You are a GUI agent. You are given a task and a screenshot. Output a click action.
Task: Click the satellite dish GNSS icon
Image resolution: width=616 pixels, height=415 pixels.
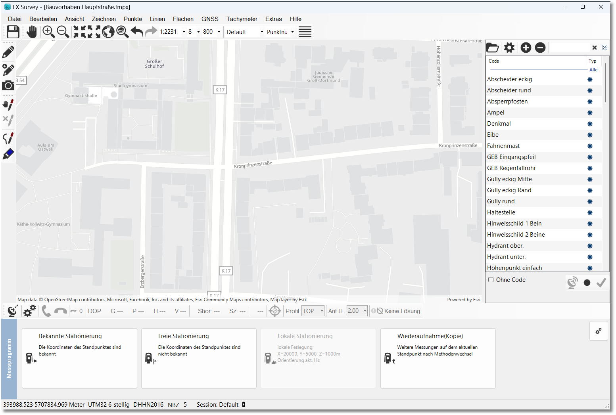(12, 311)
